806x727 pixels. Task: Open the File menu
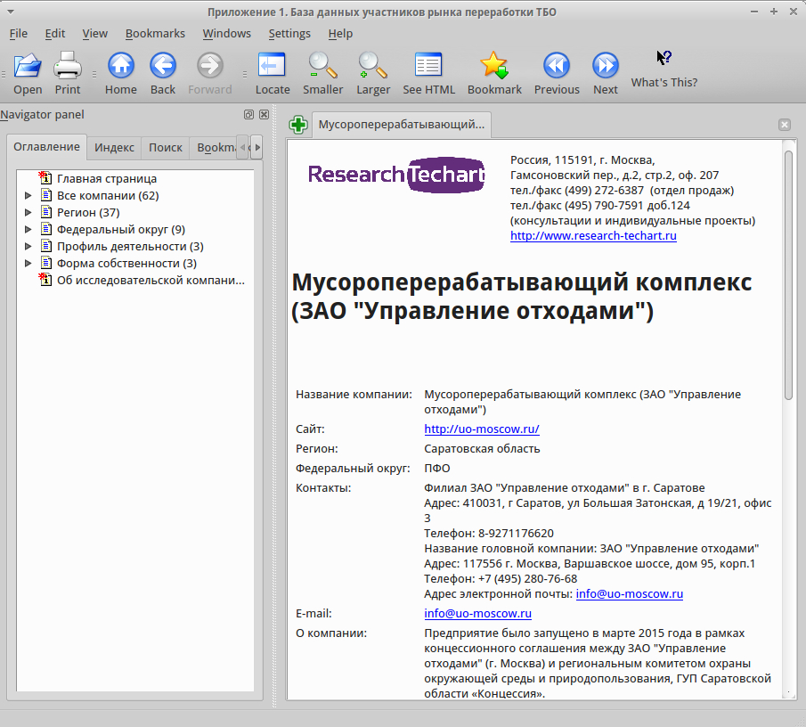[x=19, y=34]
